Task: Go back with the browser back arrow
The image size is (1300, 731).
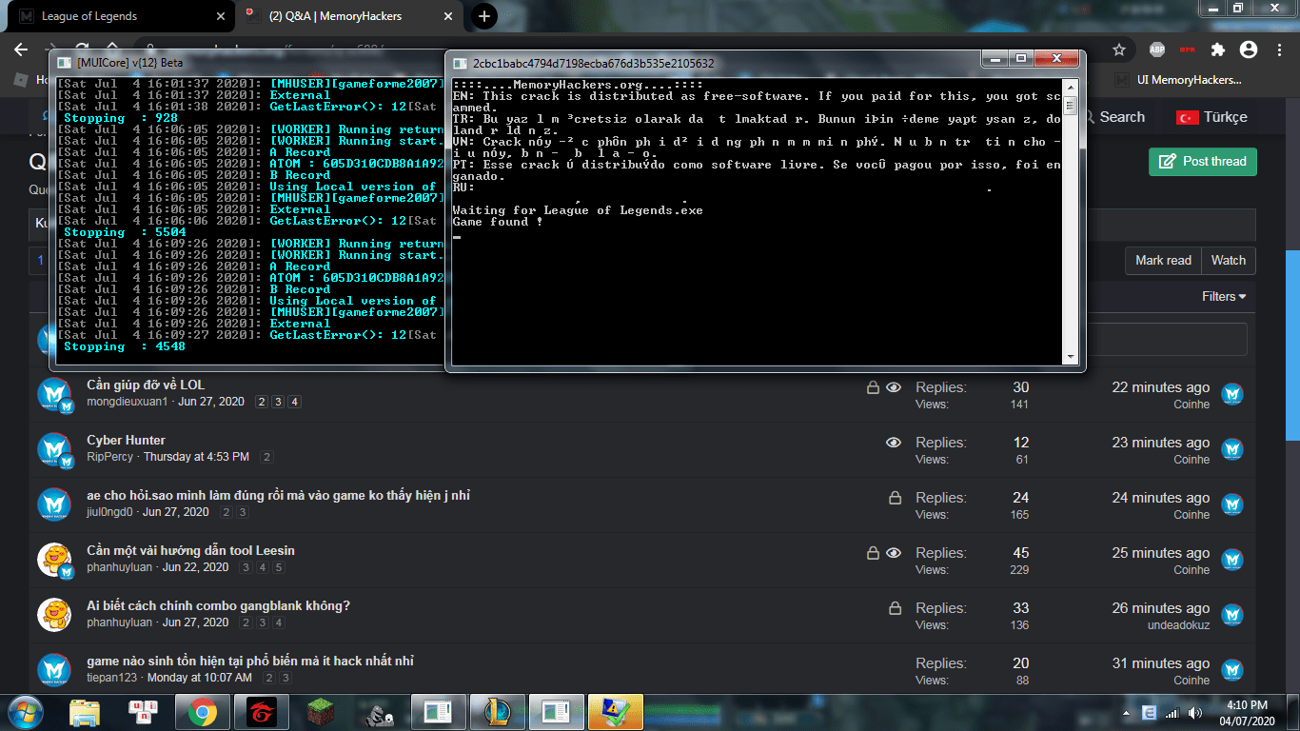Action: (22, 49)
